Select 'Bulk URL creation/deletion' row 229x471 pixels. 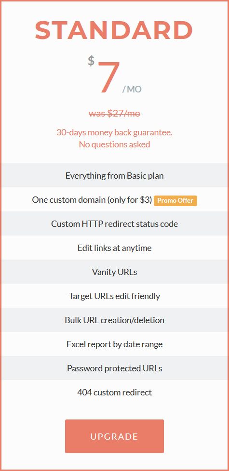[115, 320]
